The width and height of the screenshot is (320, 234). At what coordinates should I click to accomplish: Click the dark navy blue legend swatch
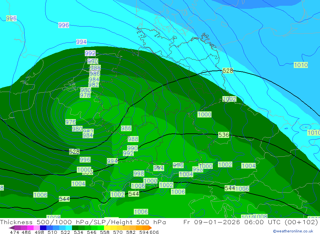pyautogui.click(x=43, y=228)
